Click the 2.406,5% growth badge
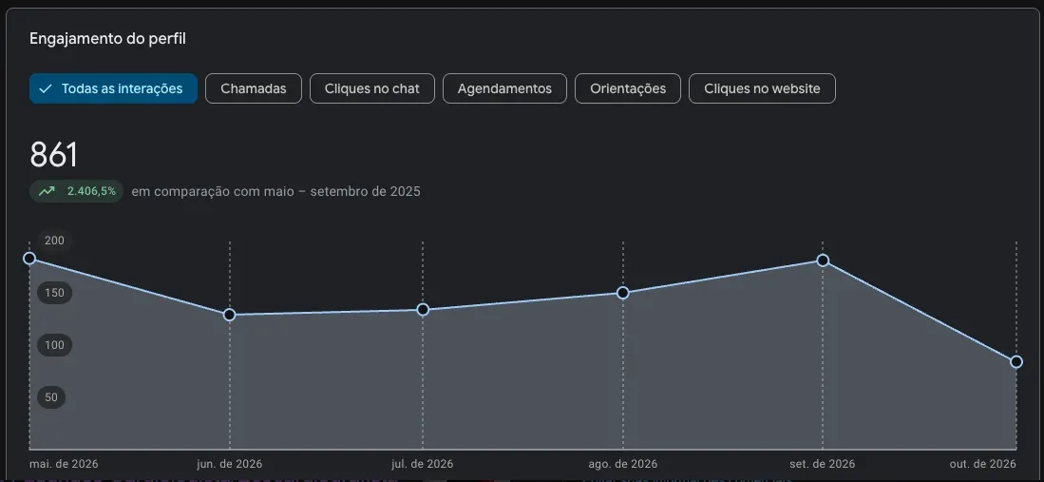 click(77, 191)
